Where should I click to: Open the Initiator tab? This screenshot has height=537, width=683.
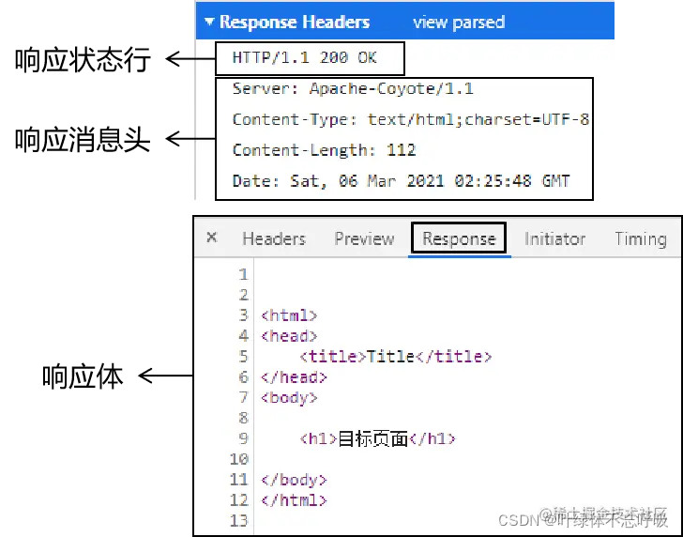pyautogui.click(x=554, y=238)
